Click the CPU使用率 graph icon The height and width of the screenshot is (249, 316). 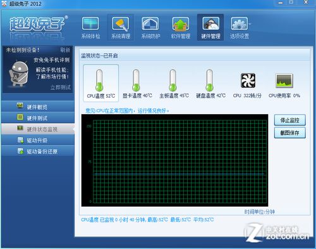284,80
